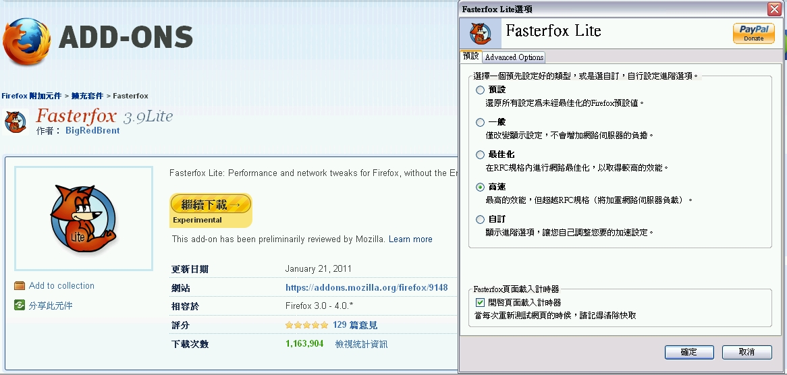Switch to the Advanced Options tab

click(x=514, y=57)
